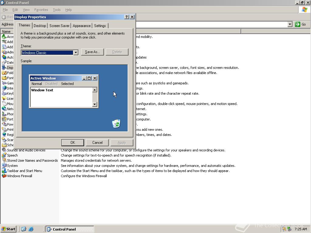Click the Name column header
Viewport: 311px width, 233px height.
click(7, 31)
